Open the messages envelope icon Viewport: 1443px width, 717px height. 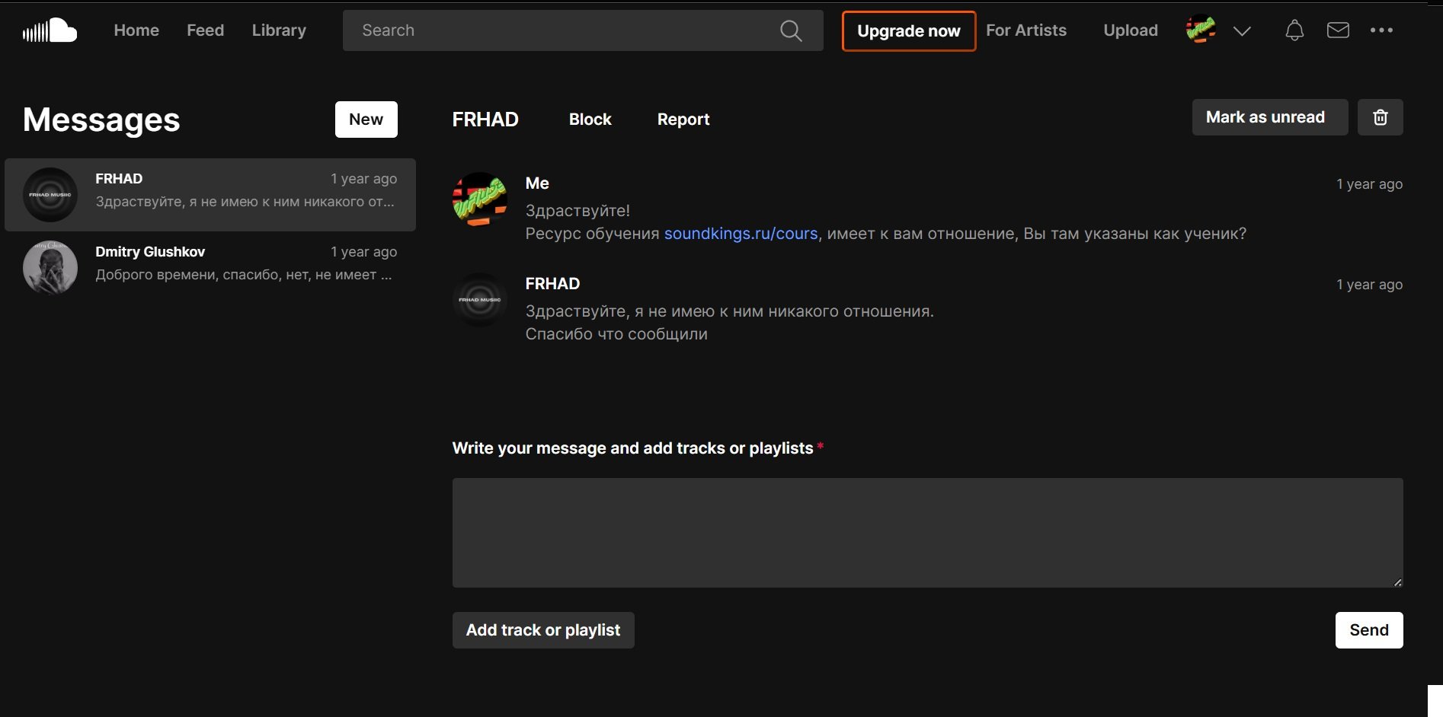[1338, 30]
